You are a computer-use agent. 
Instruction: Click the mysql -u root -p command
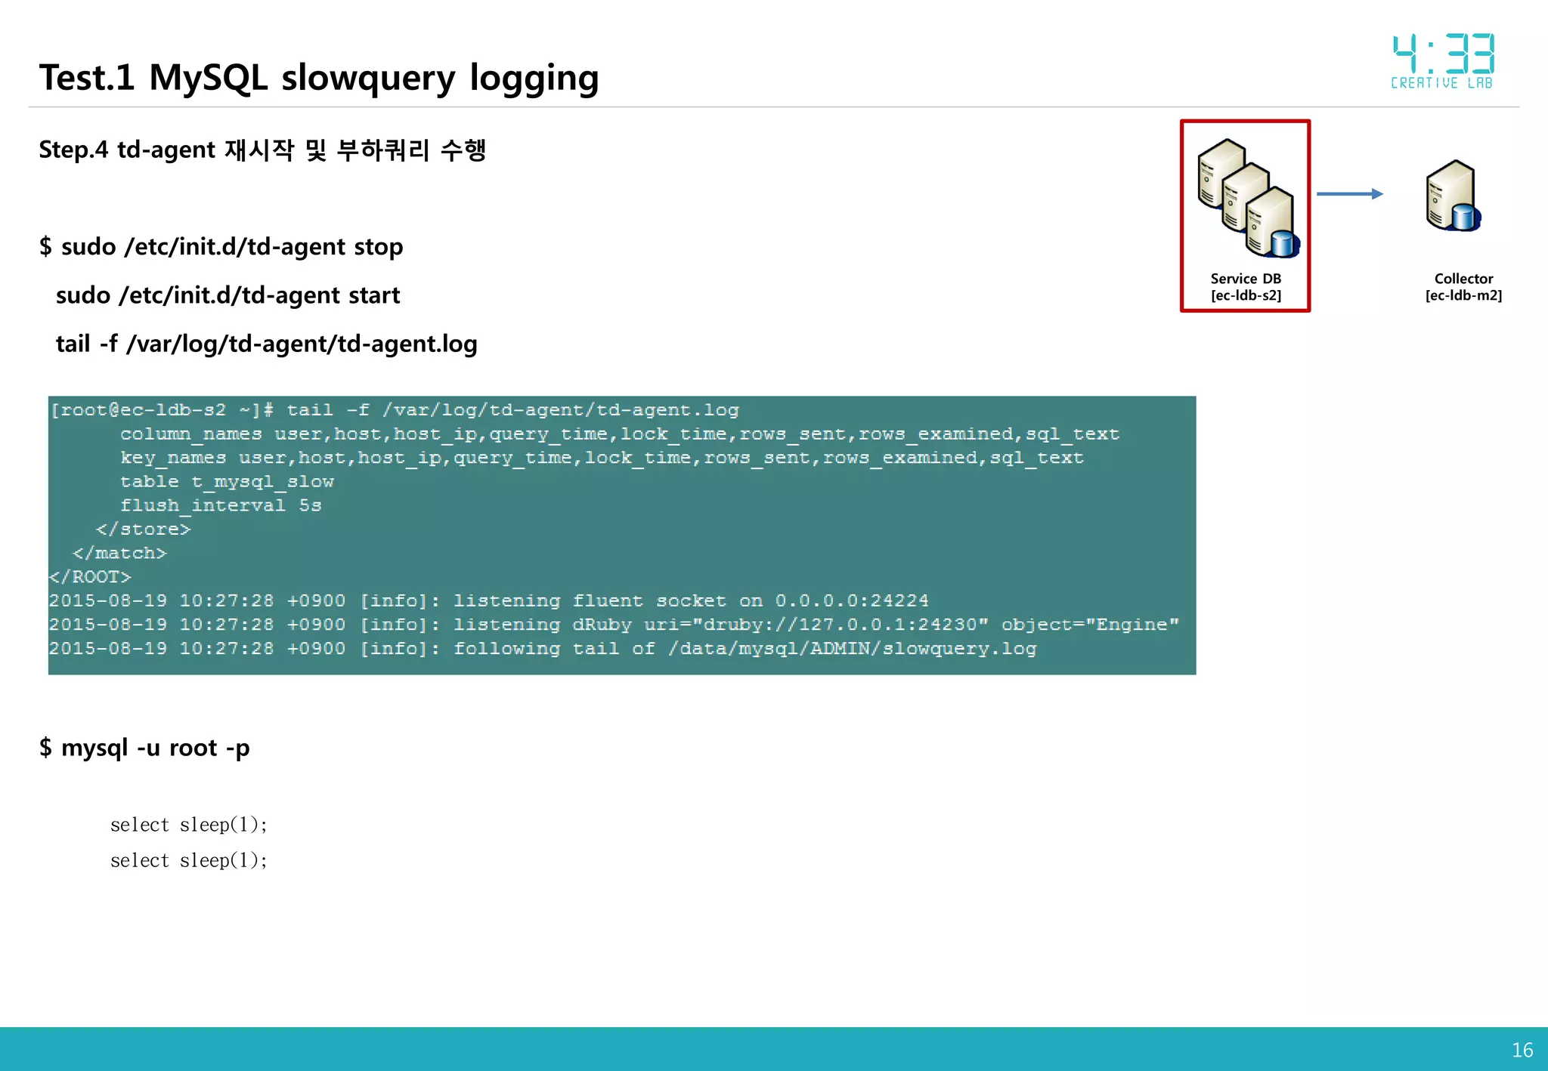coord(144,748)
